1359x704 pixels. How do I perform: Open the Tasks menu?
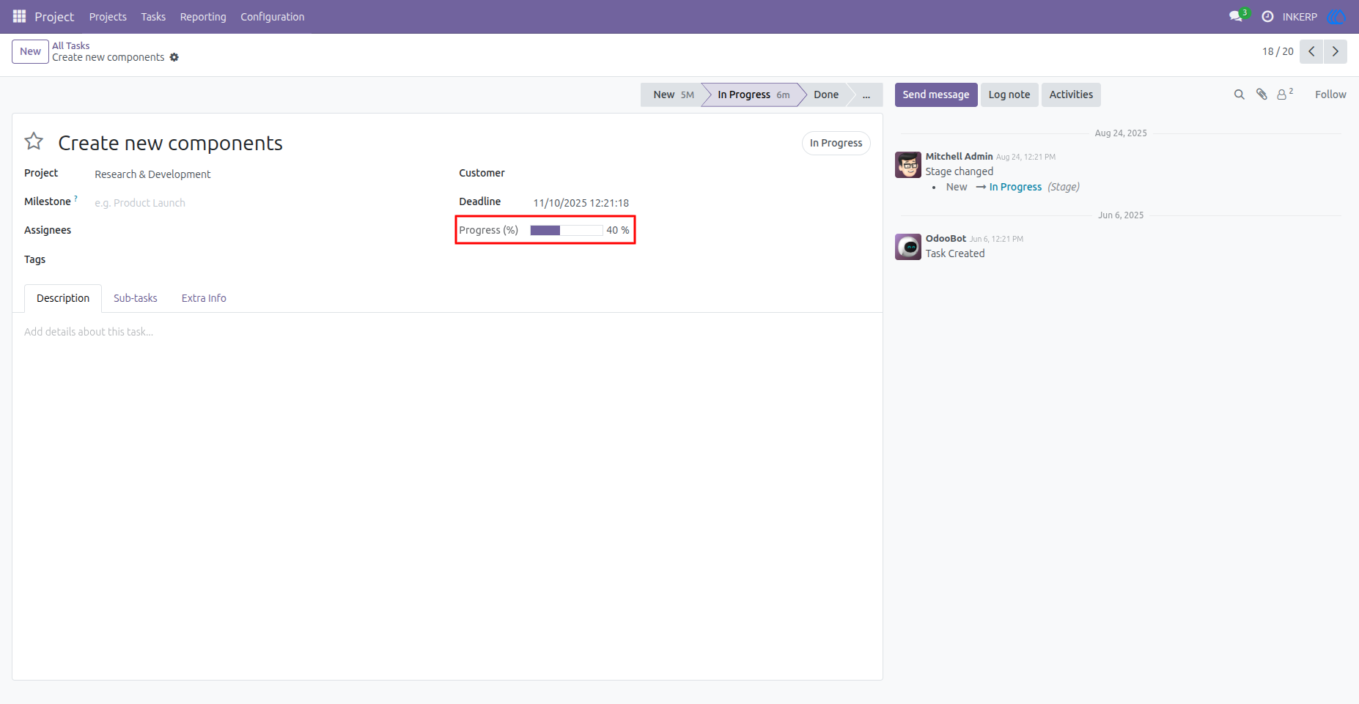coord(153,16)
